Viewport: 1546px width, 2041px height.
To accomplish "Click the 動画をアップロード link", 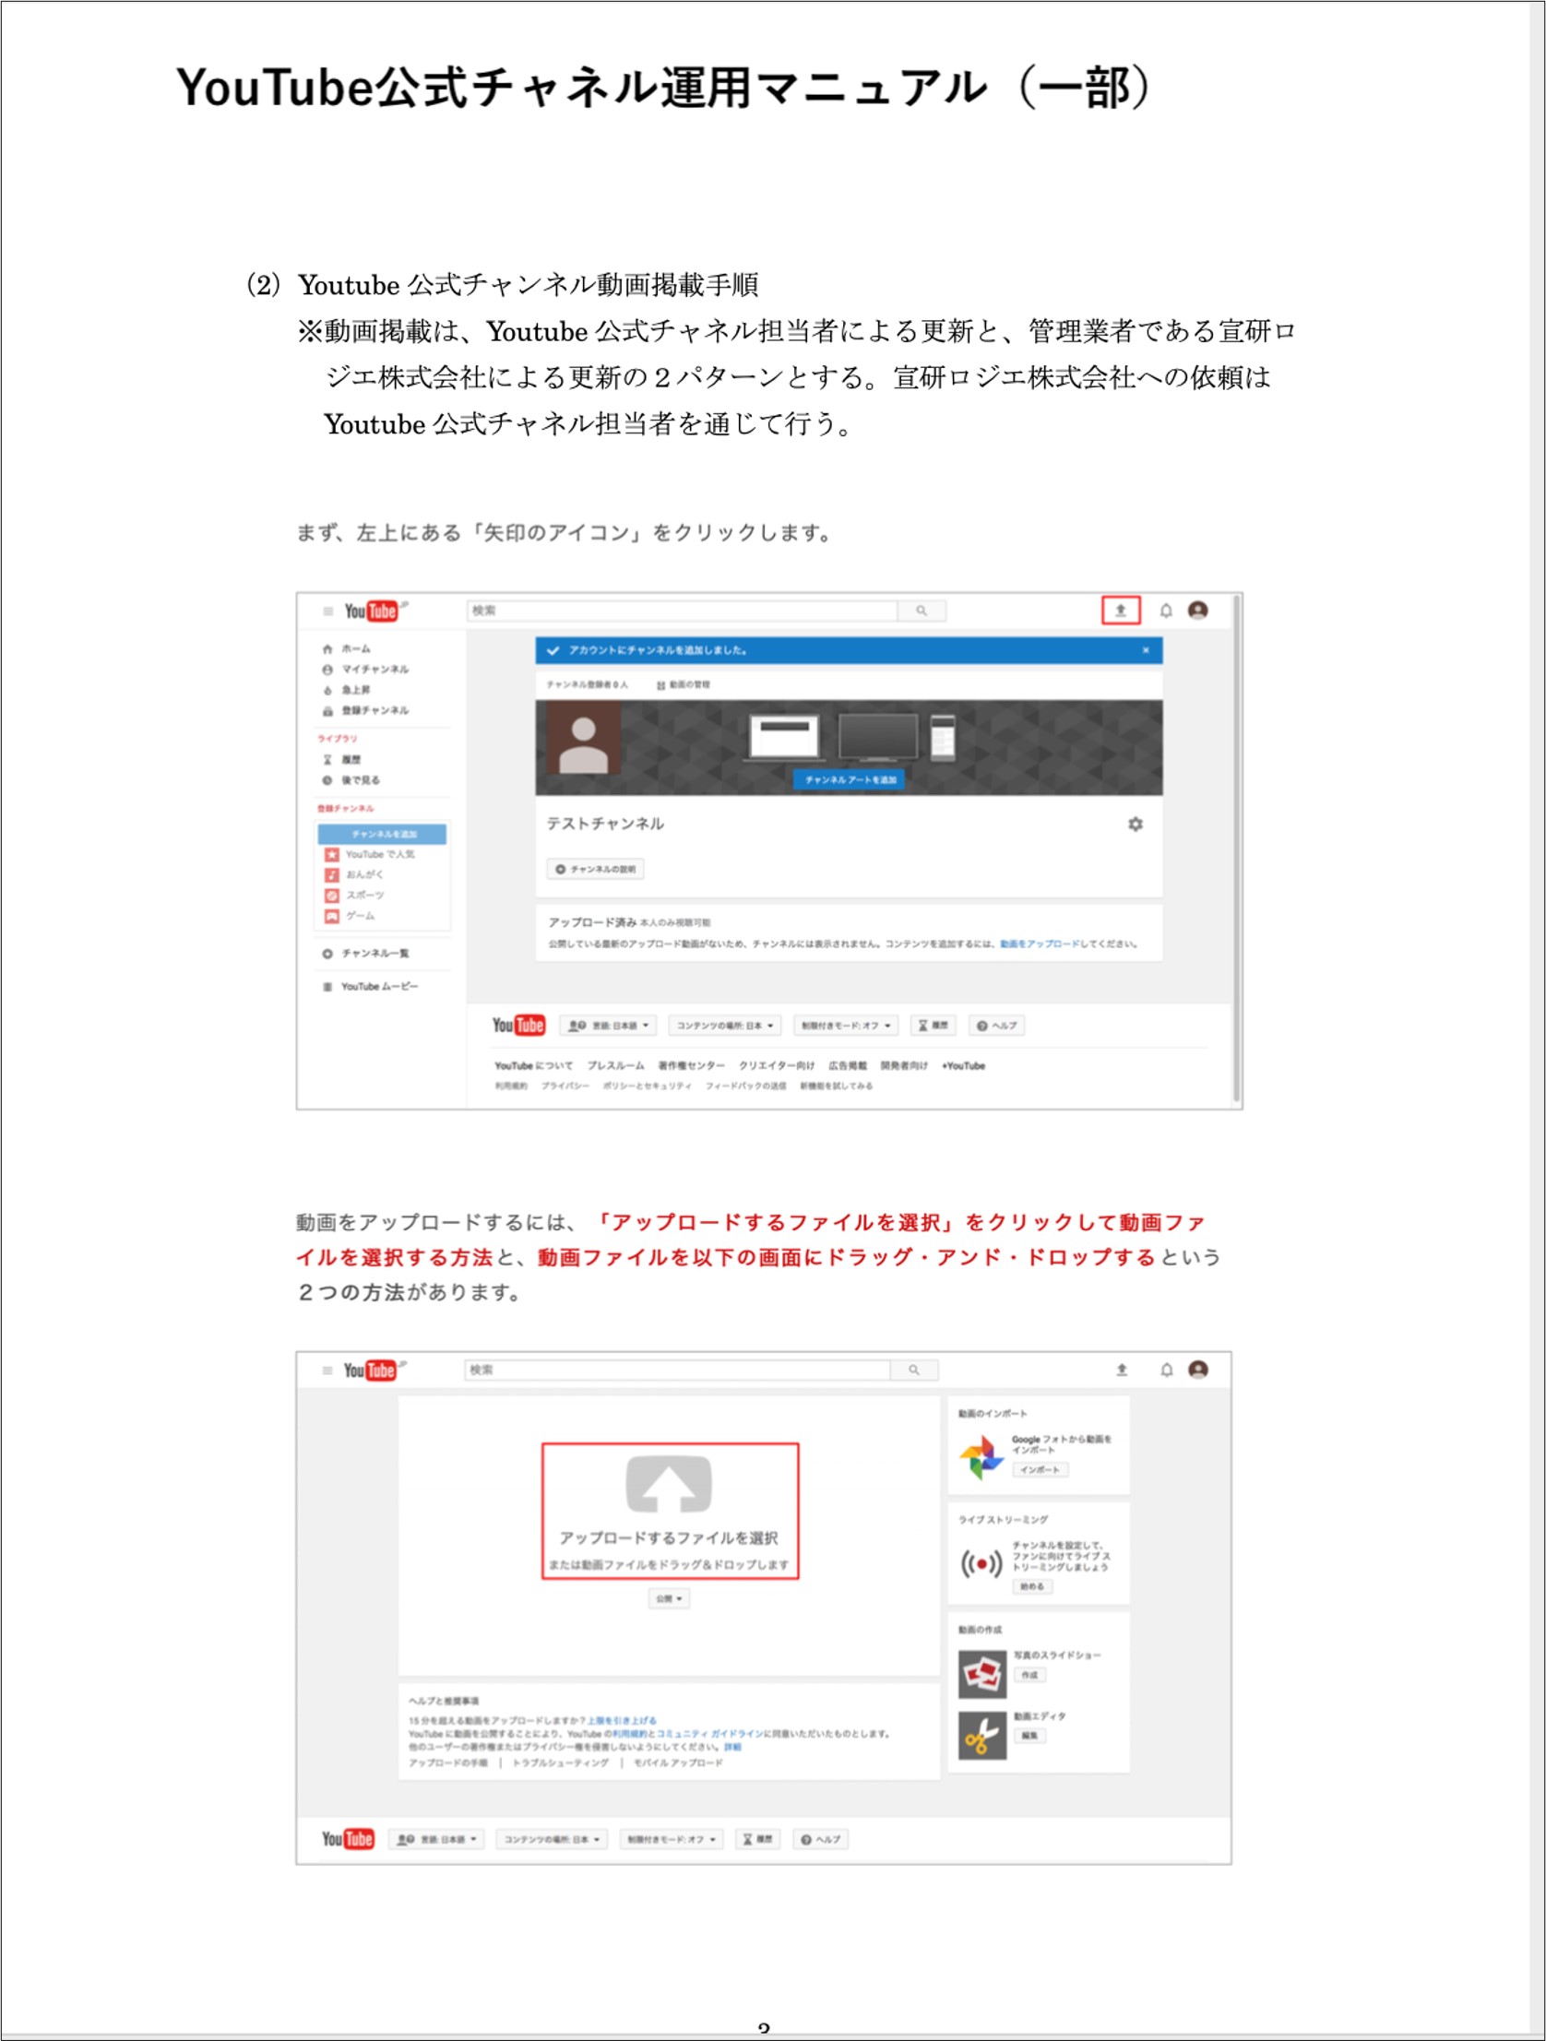I will pos(1041,943).
